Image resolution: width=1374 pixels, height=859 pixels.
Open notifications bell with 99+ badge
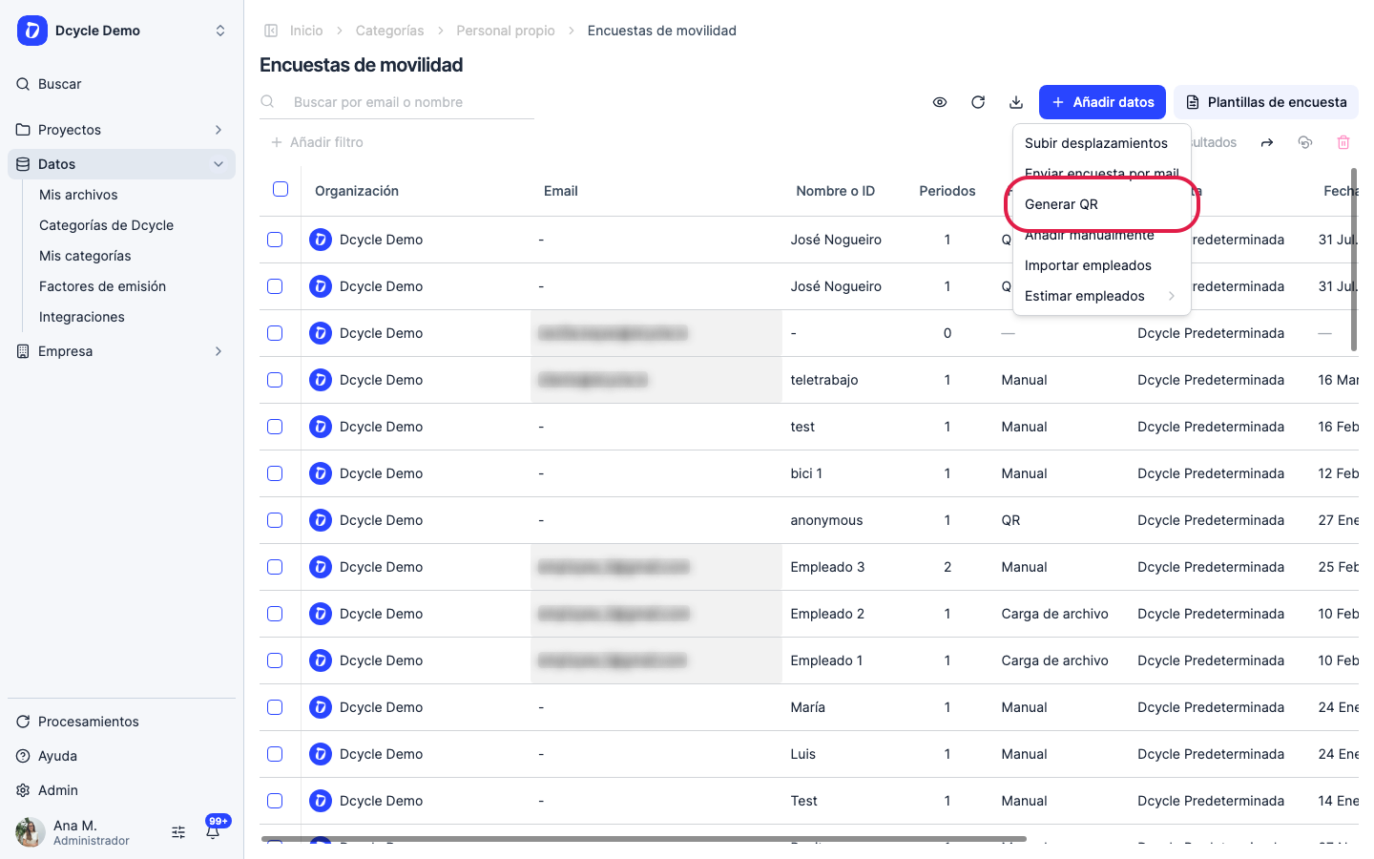click(214, 830)
